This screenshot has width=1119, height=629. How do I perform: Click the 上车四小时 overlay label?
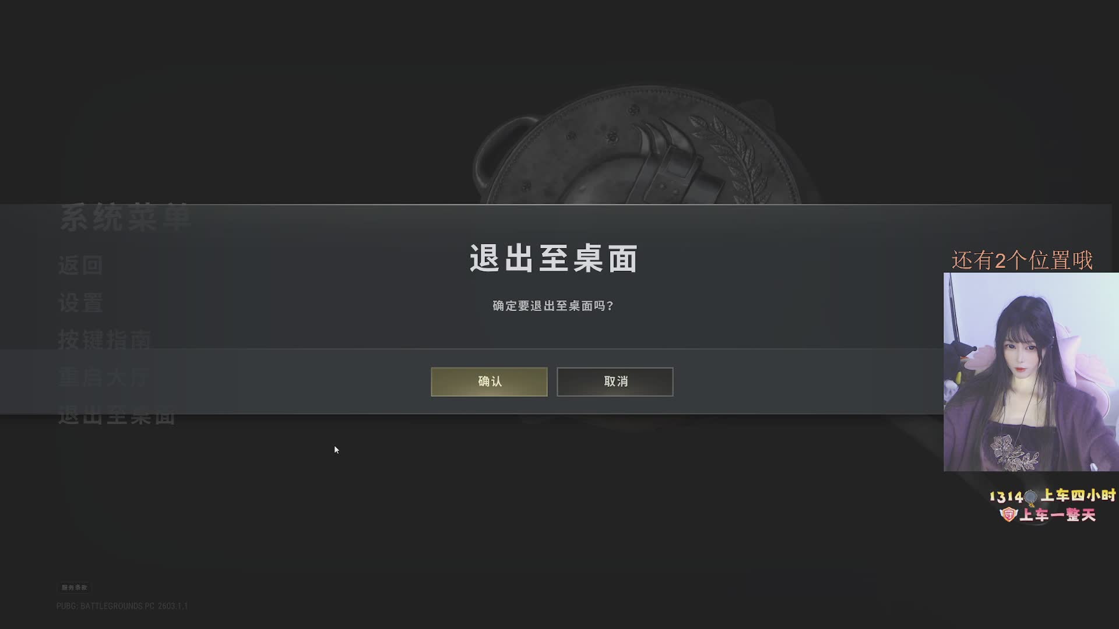click(1078, 495)
